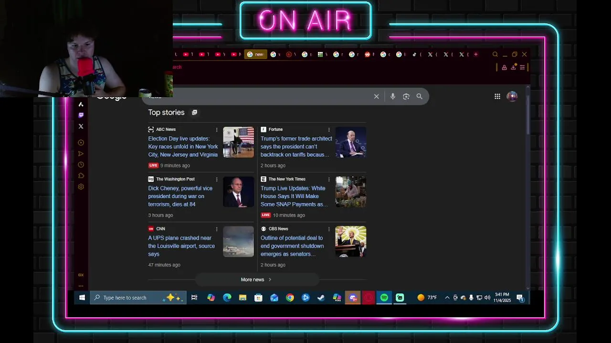Click the Windows taskbar search box
611x343 pixels.
click(x=138, y=298)
